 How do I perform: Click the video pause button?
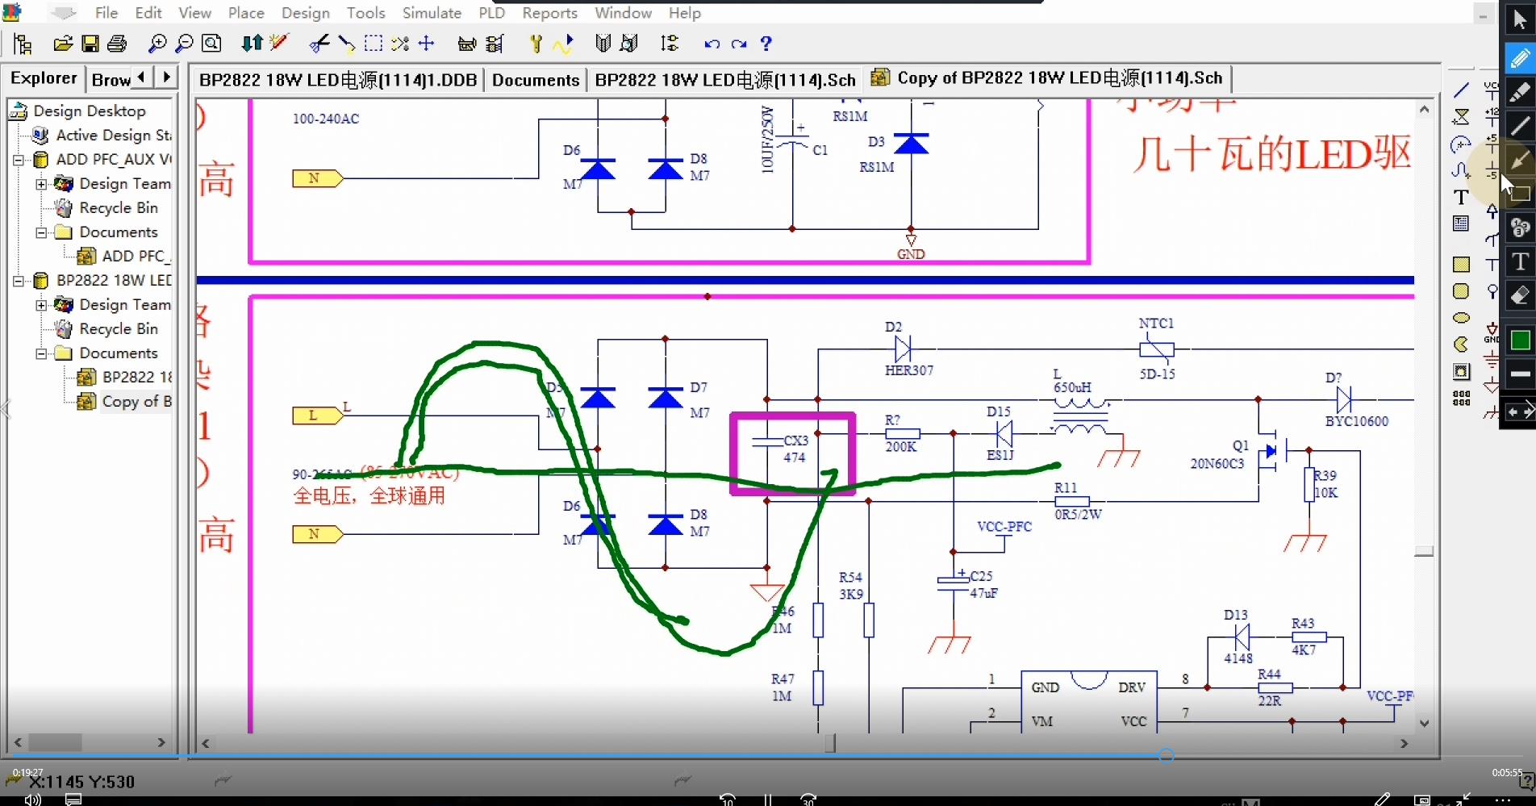point(768,799)
